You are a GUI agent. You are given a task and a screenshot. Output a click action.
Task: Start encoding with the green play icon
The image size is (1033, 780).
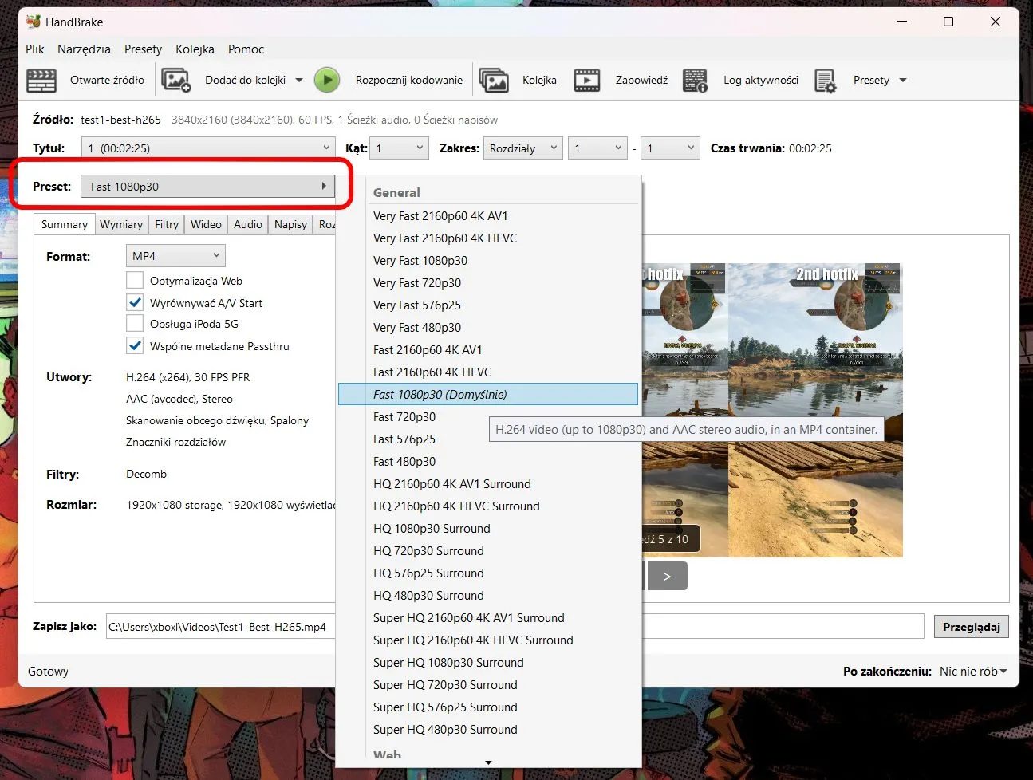pyautogui.click(x=327, y=81)
